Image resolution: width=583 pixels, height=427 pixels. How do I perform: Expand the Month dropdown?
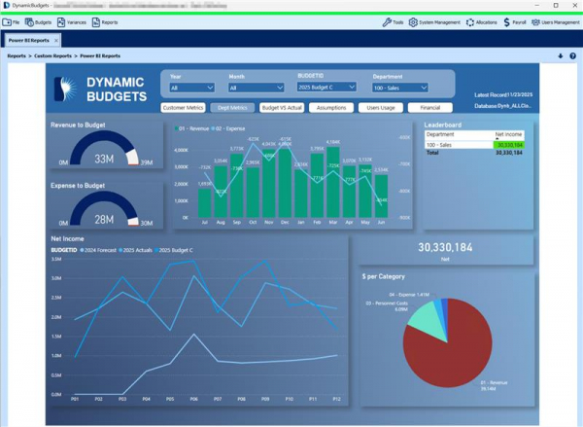(x=256, y=88)
